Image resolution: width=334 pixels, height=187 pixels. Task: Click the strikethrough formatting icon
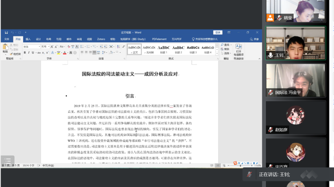click(x=39, y=53)
